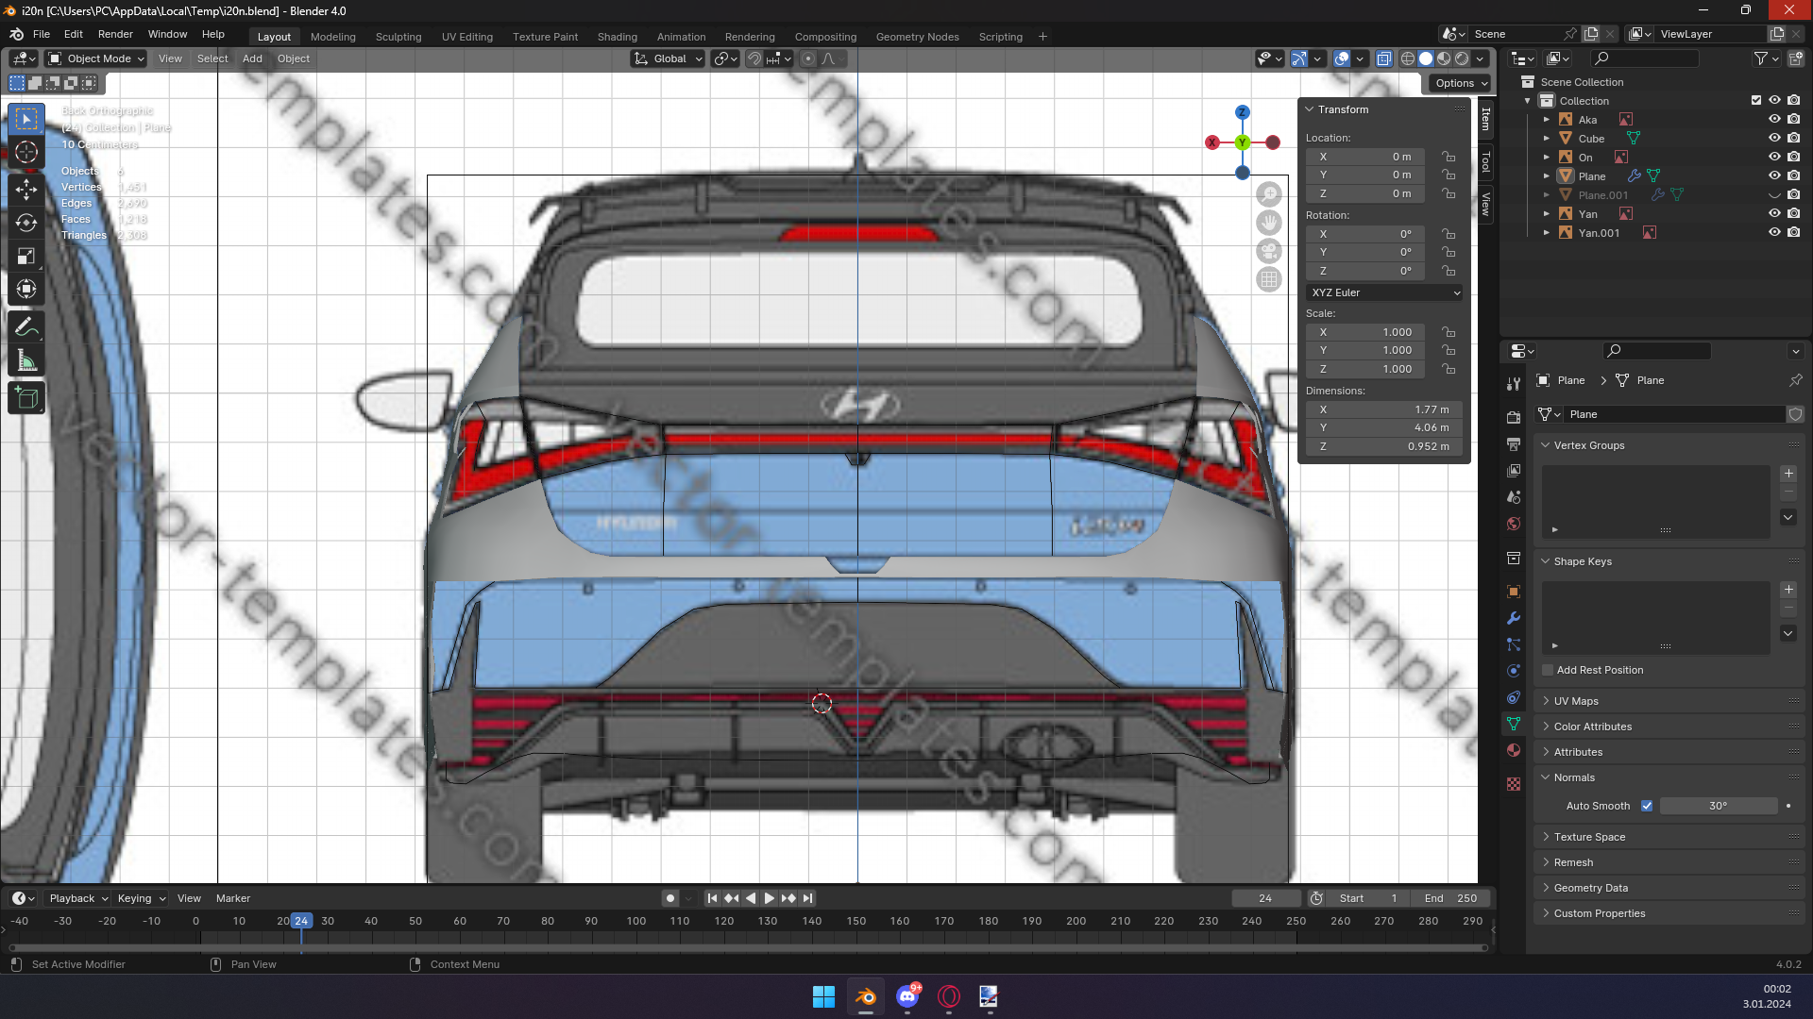Activate the Annotate pencil tool

(x=26, y=327)
